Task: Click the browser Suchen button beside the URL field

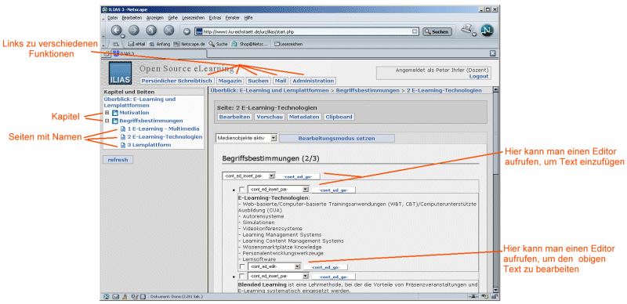Action: [437, 31]
